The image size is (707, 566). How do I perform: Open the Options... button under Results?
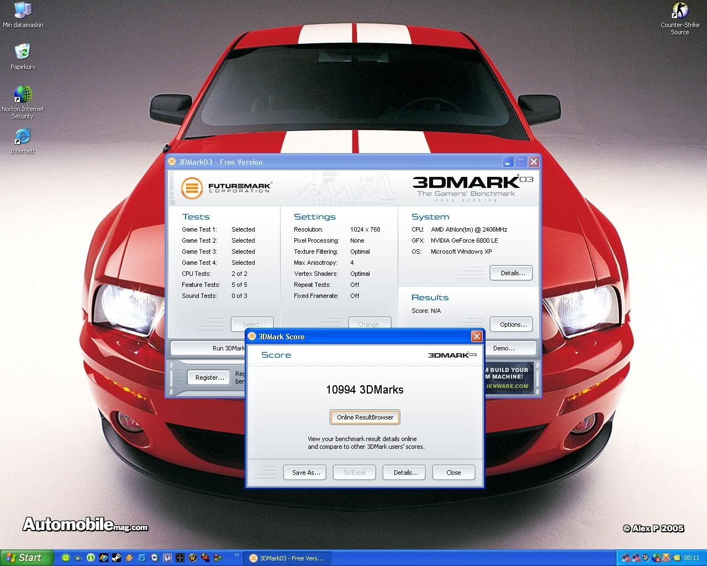(513, 324)
